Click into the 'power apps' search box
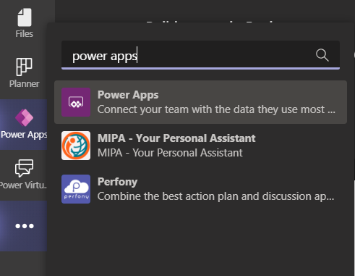Screen dimensions: 355x276 (x=200, y=55)
